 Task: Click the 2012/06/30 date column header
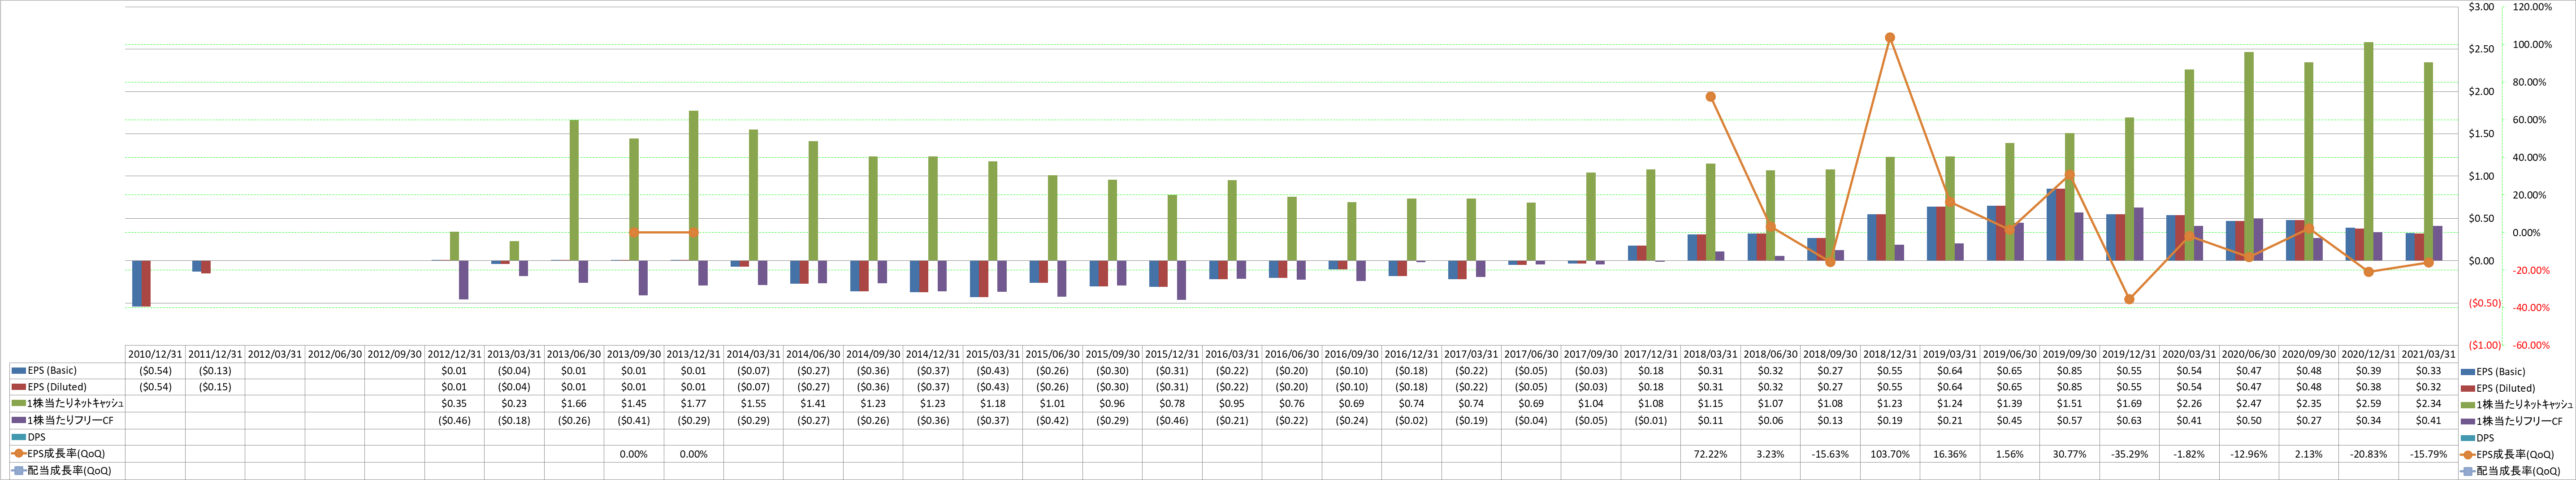tap(335, 354)
